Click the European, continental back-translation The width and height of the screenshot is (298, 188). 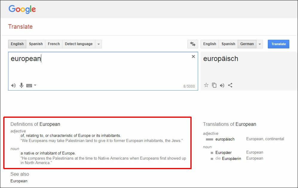265,139
